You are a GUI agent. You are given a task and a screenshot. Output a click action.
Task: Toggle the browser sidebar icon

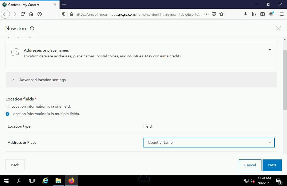pos(263,14)
